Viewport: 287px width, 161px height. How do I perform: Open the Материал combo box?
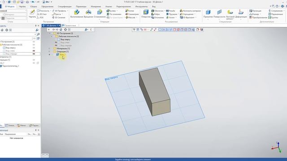point(16,14)
